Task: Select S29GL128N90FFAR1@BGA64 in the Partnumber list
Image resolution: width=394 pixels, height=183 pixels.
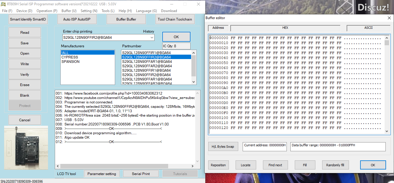Action: click(147, 62)
